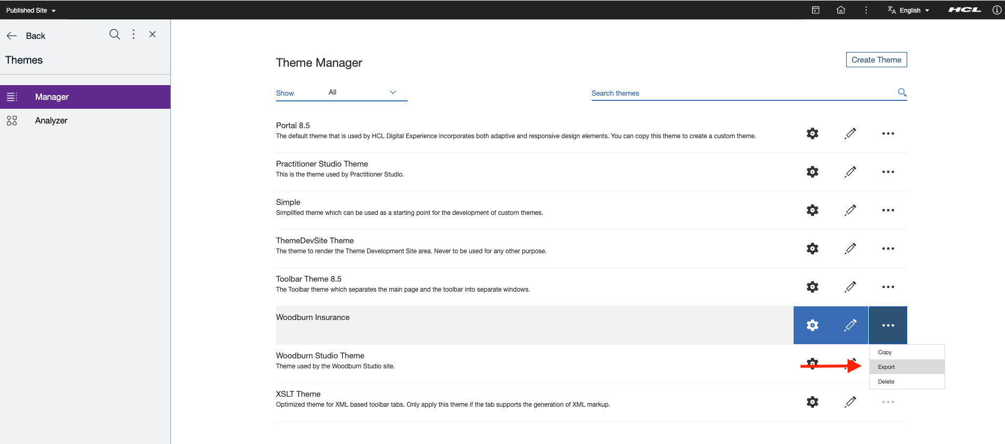Edit the Practitioner Studio Theme with pencil icon
The width and height of the screenshot is (1005, 444).
pos(850,172)
